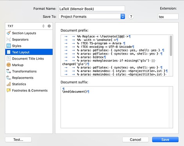Screen dimensions: 184x146
Task: Select the Transformations pane
Action: pos(29,71)
